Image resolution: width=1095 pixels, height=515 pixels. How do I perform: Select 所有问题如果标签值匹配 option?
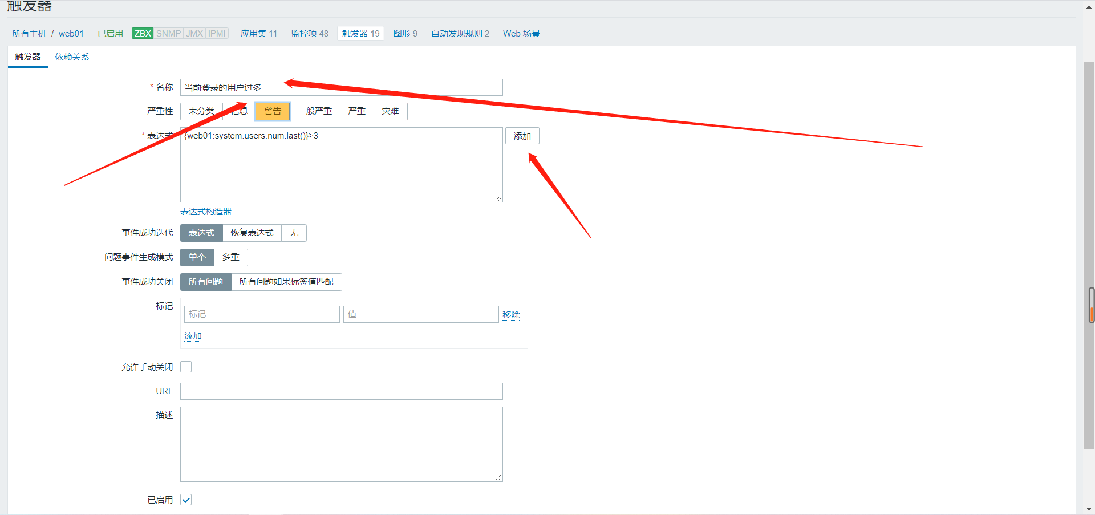[286, 282]
